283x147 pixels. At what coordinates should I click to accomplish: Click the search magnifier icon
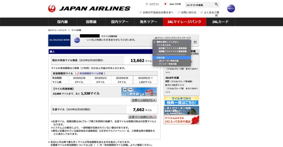(216, 4)
